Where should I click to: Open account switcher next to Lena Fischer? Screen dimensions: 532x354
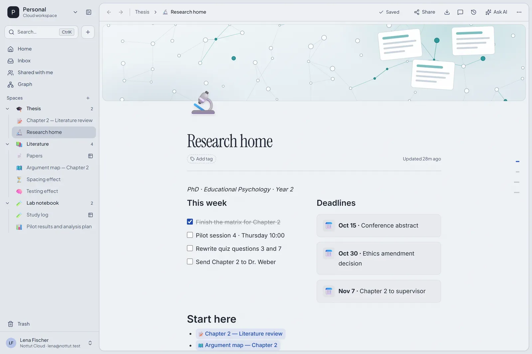click(x=90, y=343)
